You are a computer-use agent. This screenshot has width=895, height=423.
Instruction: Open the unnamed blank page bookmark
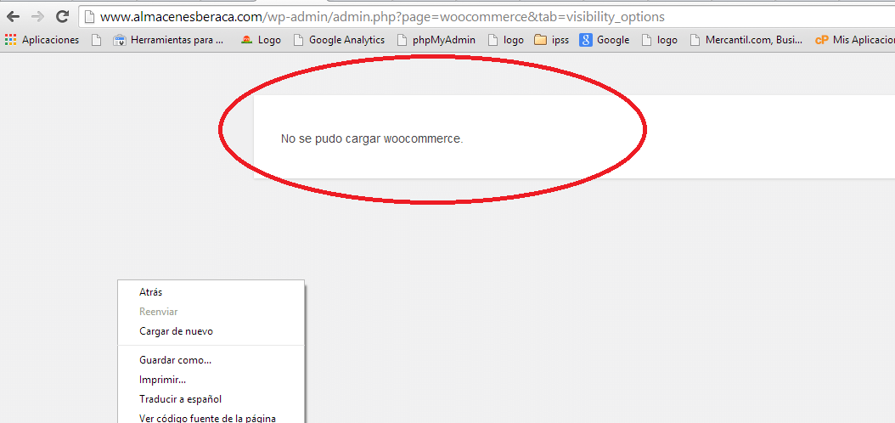click(x=96, y=40)
